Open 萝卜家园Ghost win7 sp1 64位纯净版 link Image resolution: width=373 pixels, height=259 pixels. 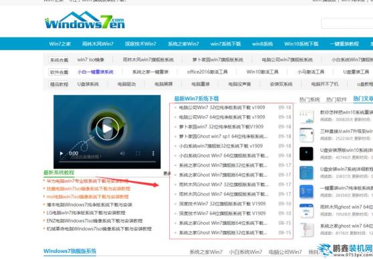[223, 137]
